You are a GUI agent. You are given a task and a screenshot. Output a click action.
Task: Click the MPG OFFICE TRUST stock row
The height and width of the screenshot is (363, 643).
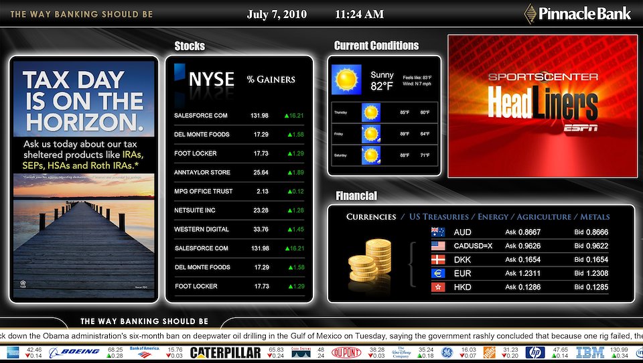point(239,191)
